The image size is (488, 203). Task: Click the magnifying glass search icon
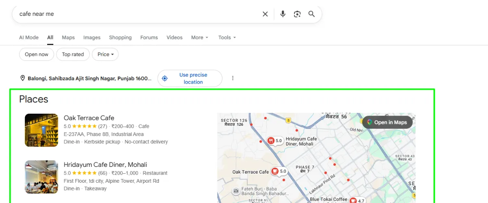tap(312, 14)
